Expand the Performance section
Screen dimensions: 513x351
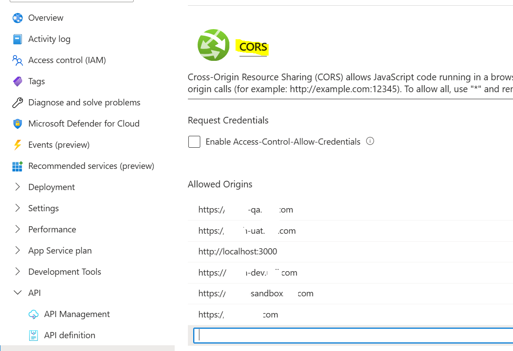[x=18, y=229]
